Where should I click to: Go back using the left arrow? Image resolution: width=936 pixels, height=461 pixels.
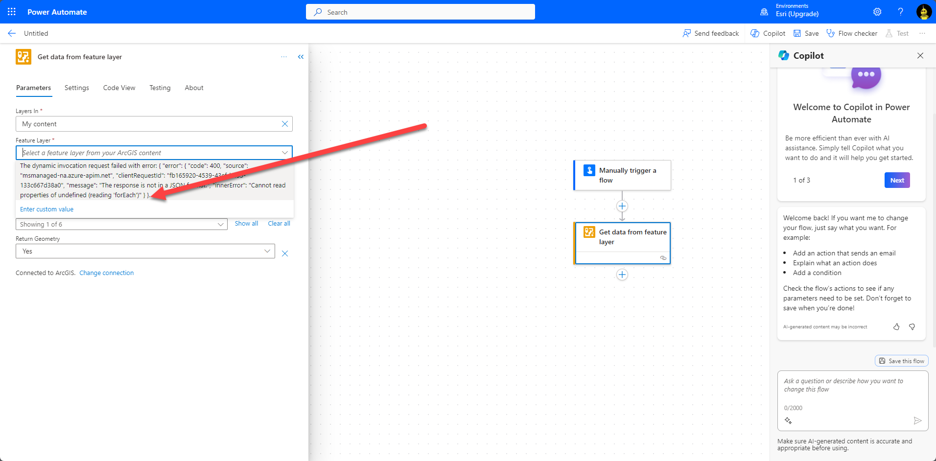click(x=12, y=33)
